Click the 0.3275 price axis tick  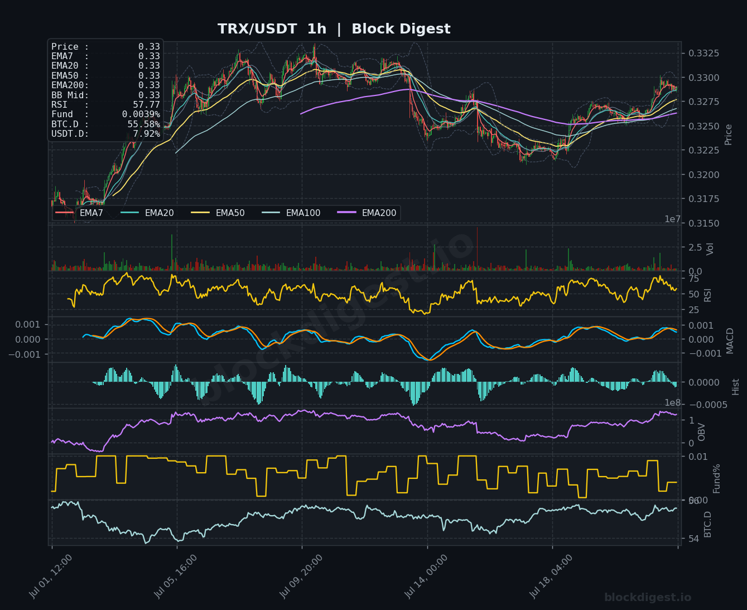[704, 102]
